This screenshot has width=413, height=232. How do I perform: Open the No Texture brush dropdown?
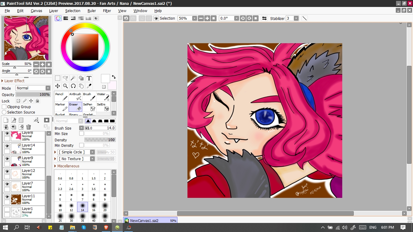pyautogui.click(x=76, y=159)
